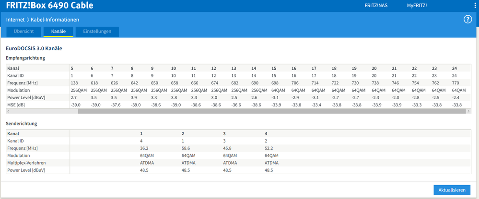Image resolution: width=479 pixels, height=199 pixels.
Task: Click Kanal ID value 1 in Empfangsrichtung
Action: [72, 76]
